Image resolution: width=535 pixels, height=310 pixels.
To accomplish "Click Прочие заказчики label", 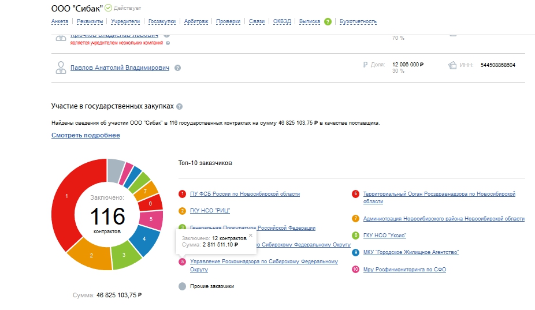I will pos(212,286).
